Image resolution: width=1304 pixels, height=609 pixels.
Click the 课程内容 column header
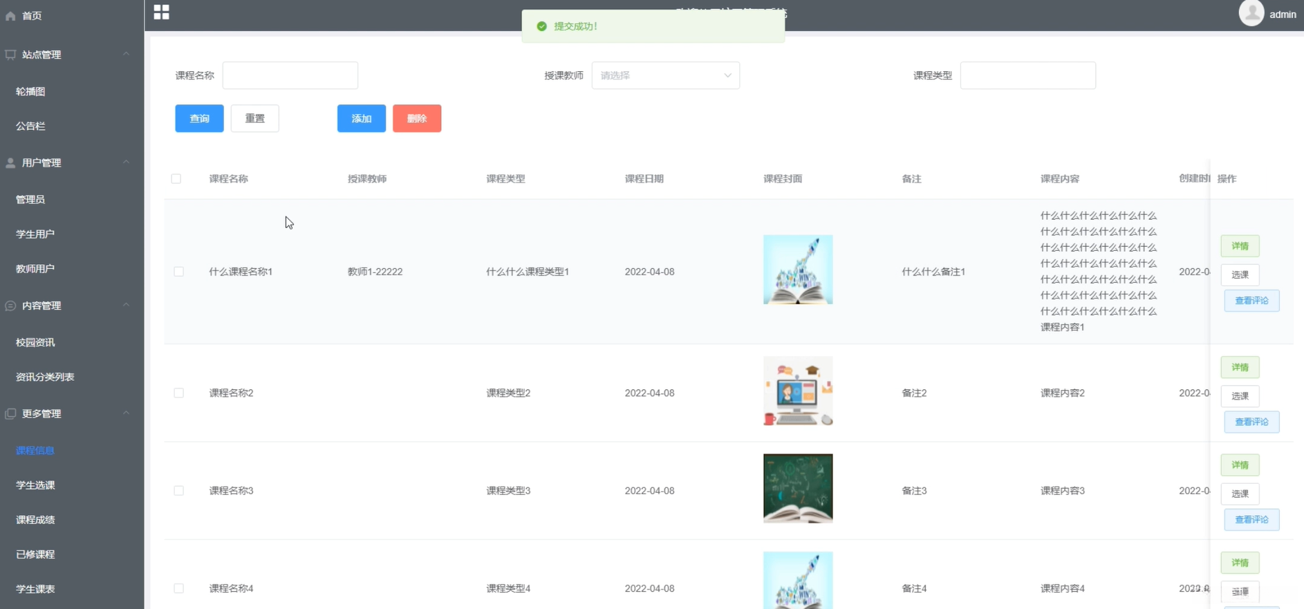[1060, 178]
